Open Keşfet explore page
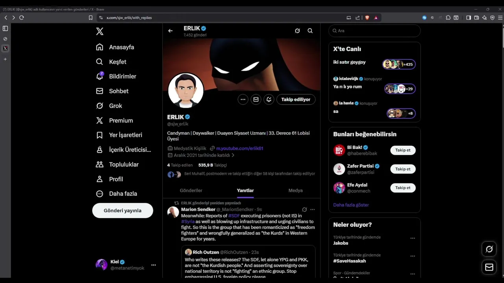504x283 pixels. (x=111, y=62)
